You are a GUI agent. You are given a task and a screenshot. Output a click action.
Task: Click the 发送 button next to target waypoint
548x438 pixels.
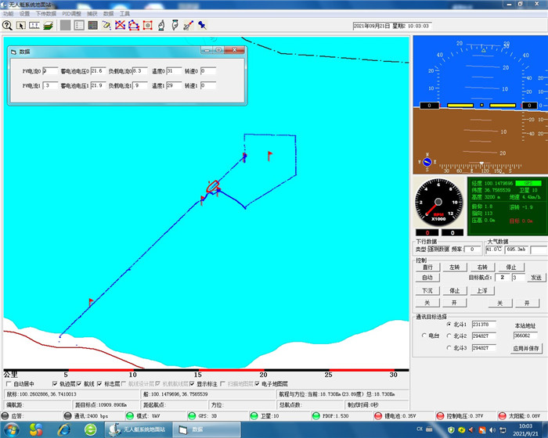[535, 278]
